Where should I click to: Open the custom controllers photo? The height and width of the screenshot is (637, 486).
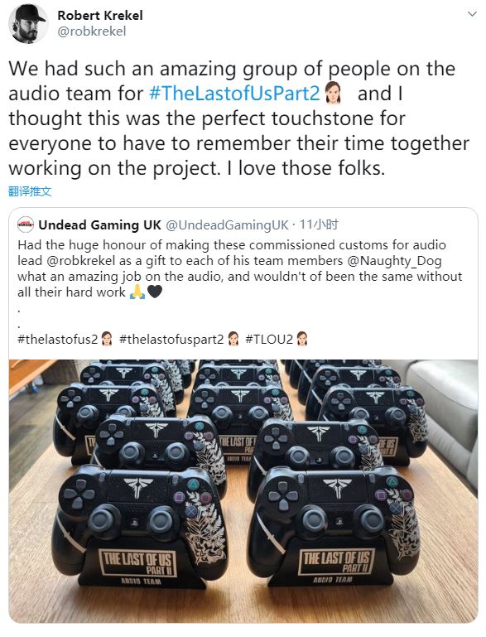[243, 491]
